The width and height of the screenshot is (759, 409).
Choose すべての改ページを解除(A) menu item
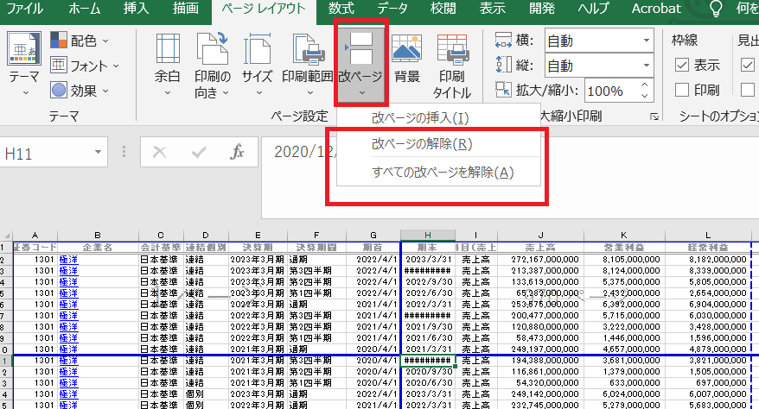click(438, 172)
